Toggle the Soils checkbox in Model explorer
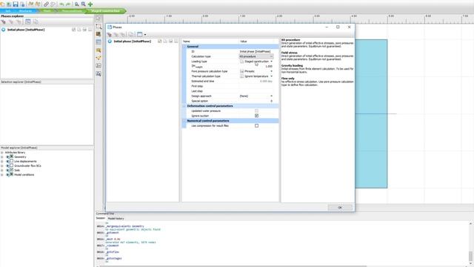Image resolution: width=474 pixels, height=267 pixels. (12, 170)
